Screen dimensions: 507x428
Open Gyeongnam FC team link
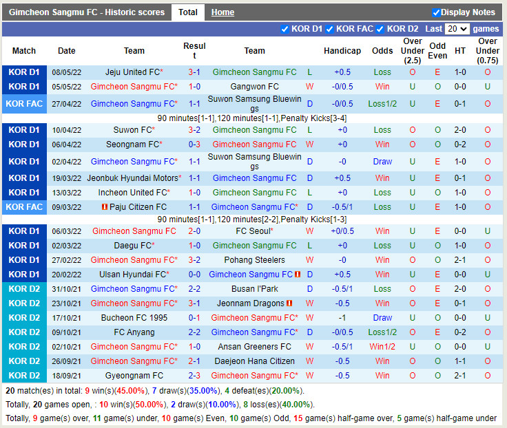134,376
